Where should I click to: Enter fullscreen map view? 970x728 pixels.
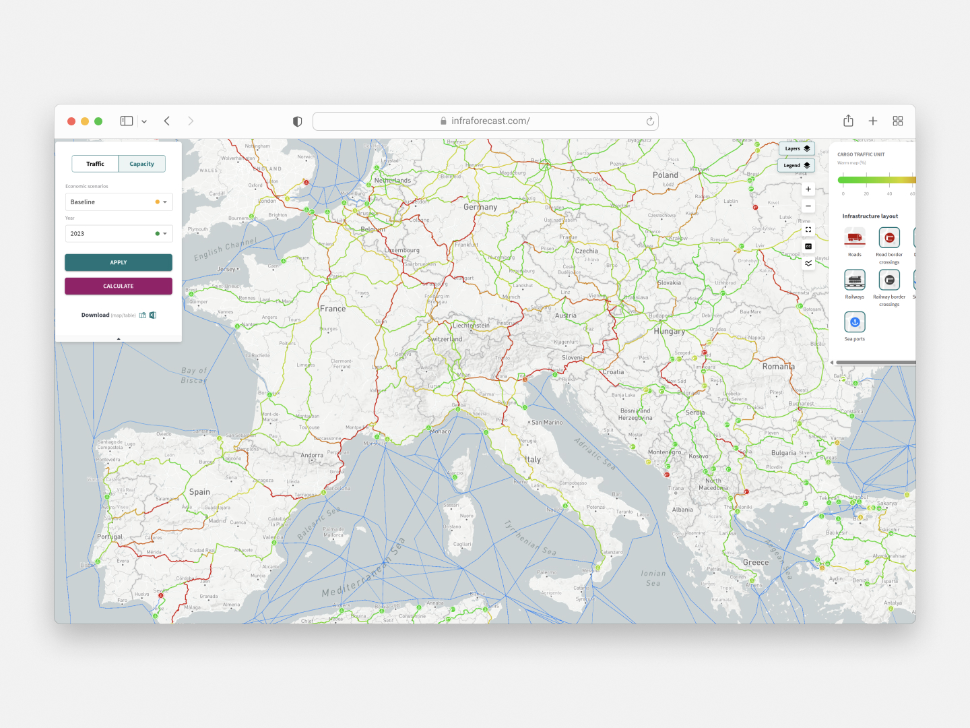pyautogui.click(x=808, y=230)
